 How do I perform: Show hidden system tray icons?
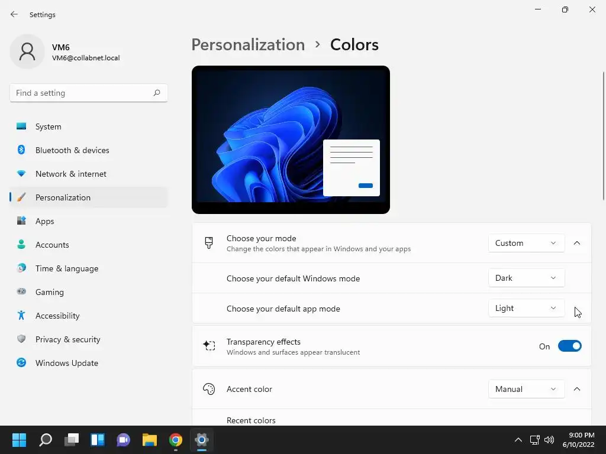518,440
